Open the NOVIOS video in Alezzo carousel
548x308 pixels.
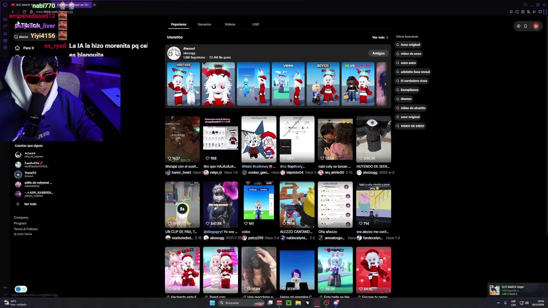tap(323, 84)
